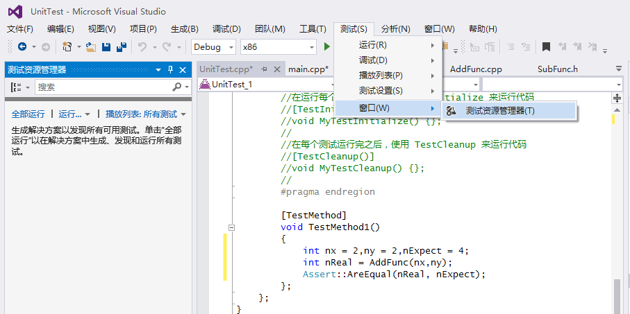Select 播放列表(P) in the Test menu
This screenshot has width=630, height=314.
tap(388, 76)
